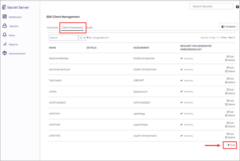Edit the UIPATHASSEST rule
The image size is (240, 161).
click(230, 101)
